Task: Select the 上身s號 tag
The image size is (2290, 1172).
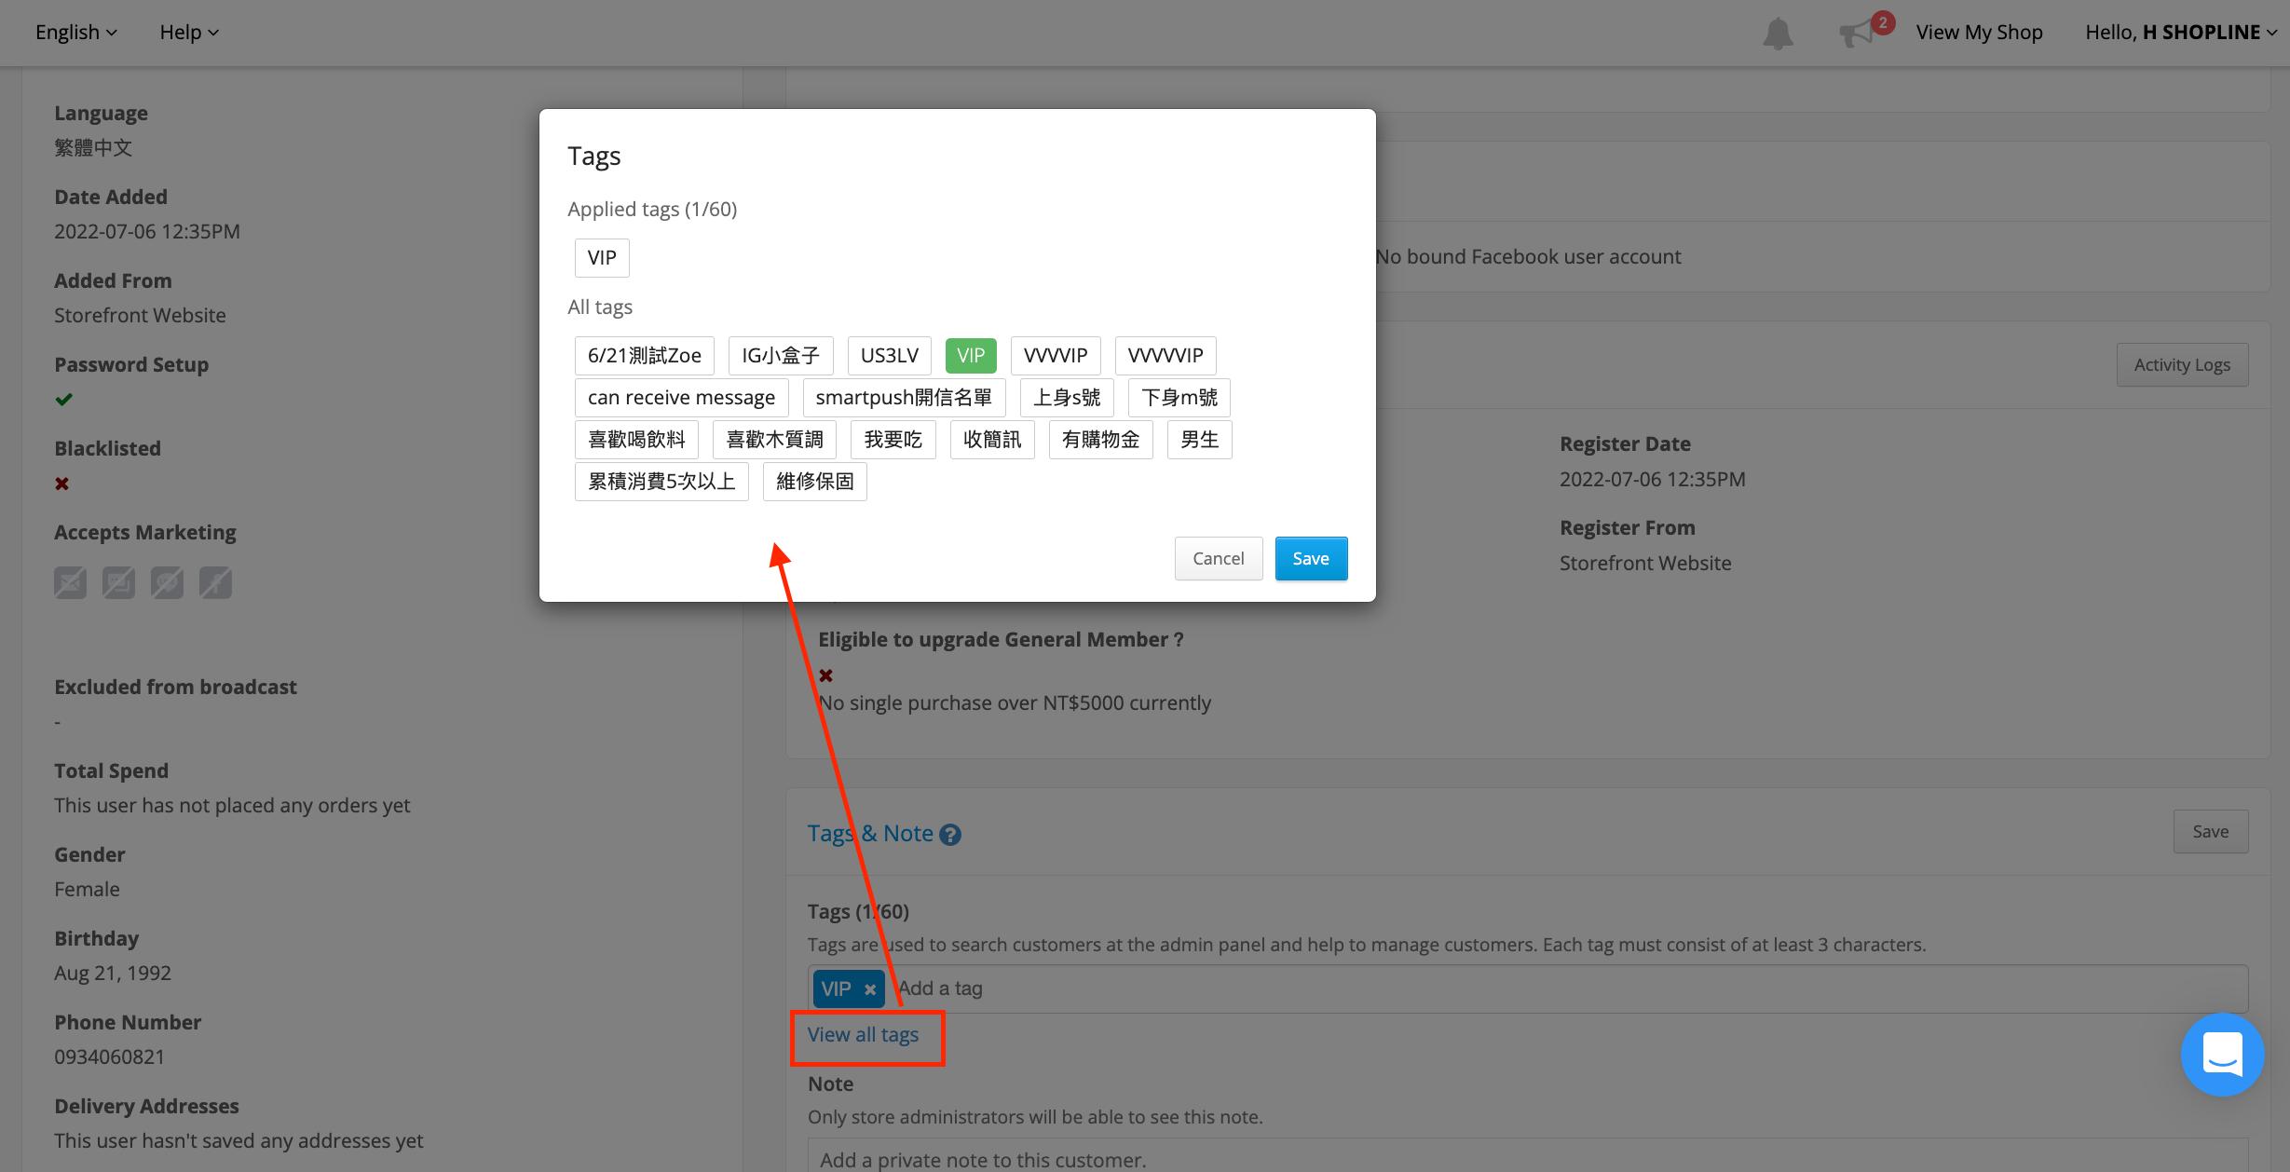Action: (1067, 397)
